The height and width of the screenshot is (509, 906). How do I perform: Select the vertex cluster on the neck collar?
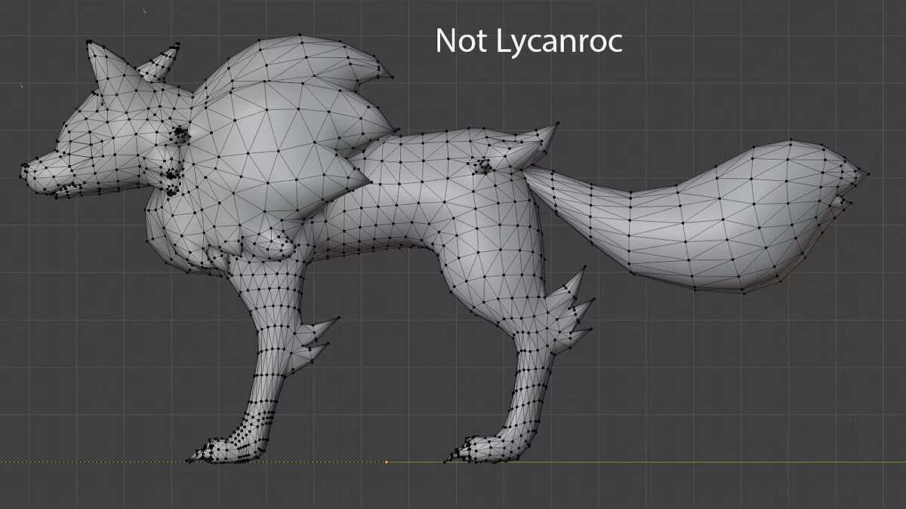(171, 181)
